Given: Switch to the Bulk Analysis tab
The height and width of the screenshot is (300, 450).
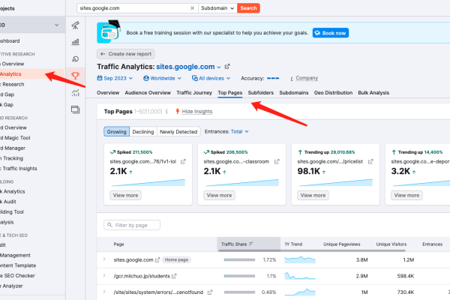Looking at the screenshot, I should tap(373, 93).
